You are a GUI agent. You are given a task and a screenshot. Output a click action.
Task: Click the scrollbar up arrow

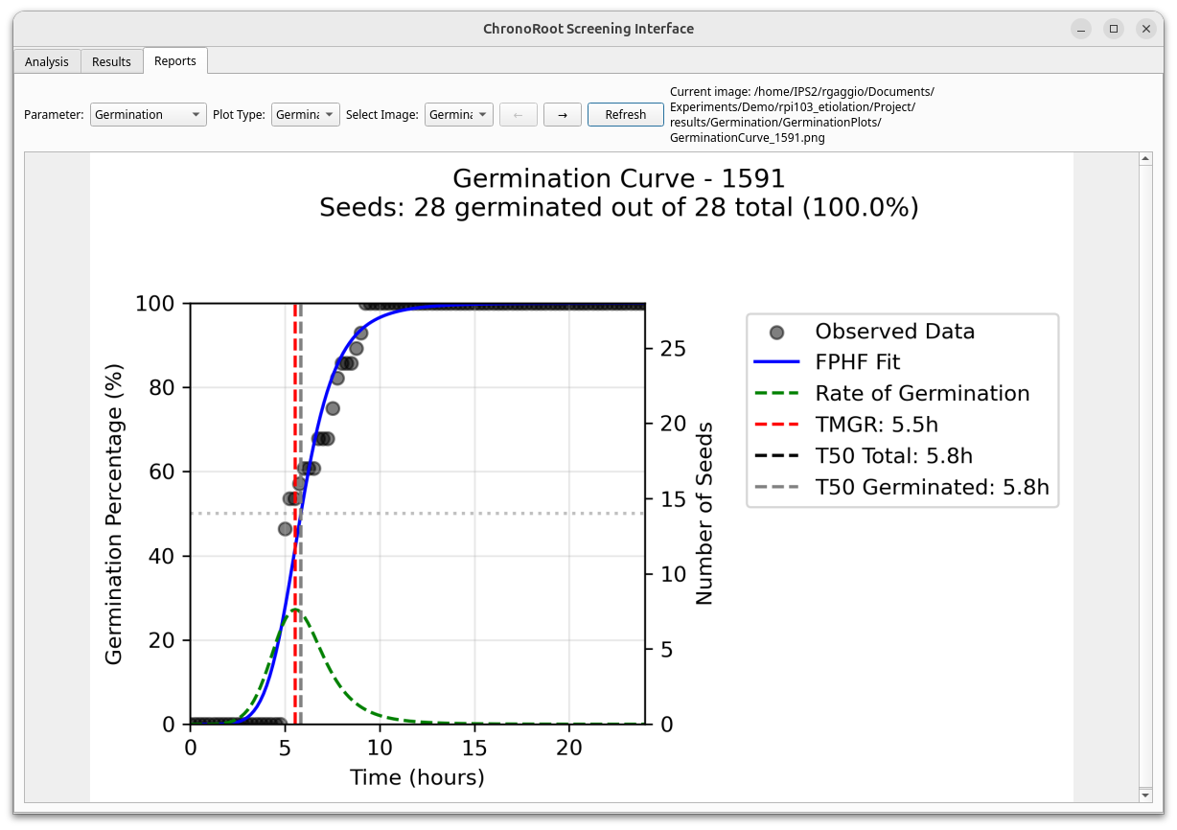tap(1144, 158)
